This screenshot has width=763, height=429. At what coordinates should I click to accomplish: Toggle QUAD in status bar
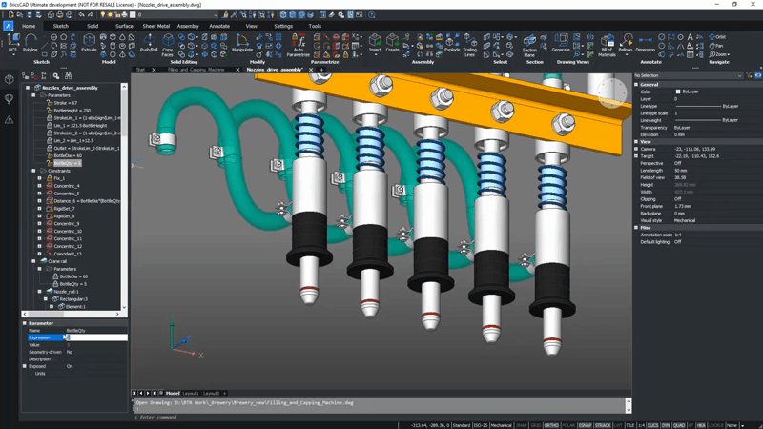679,425
